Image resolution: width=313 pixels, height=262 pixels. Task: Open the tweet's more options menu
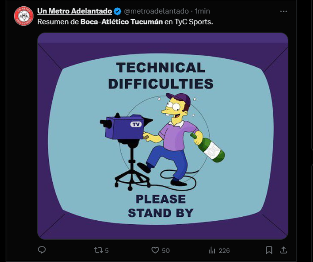(x=283, y=11)
